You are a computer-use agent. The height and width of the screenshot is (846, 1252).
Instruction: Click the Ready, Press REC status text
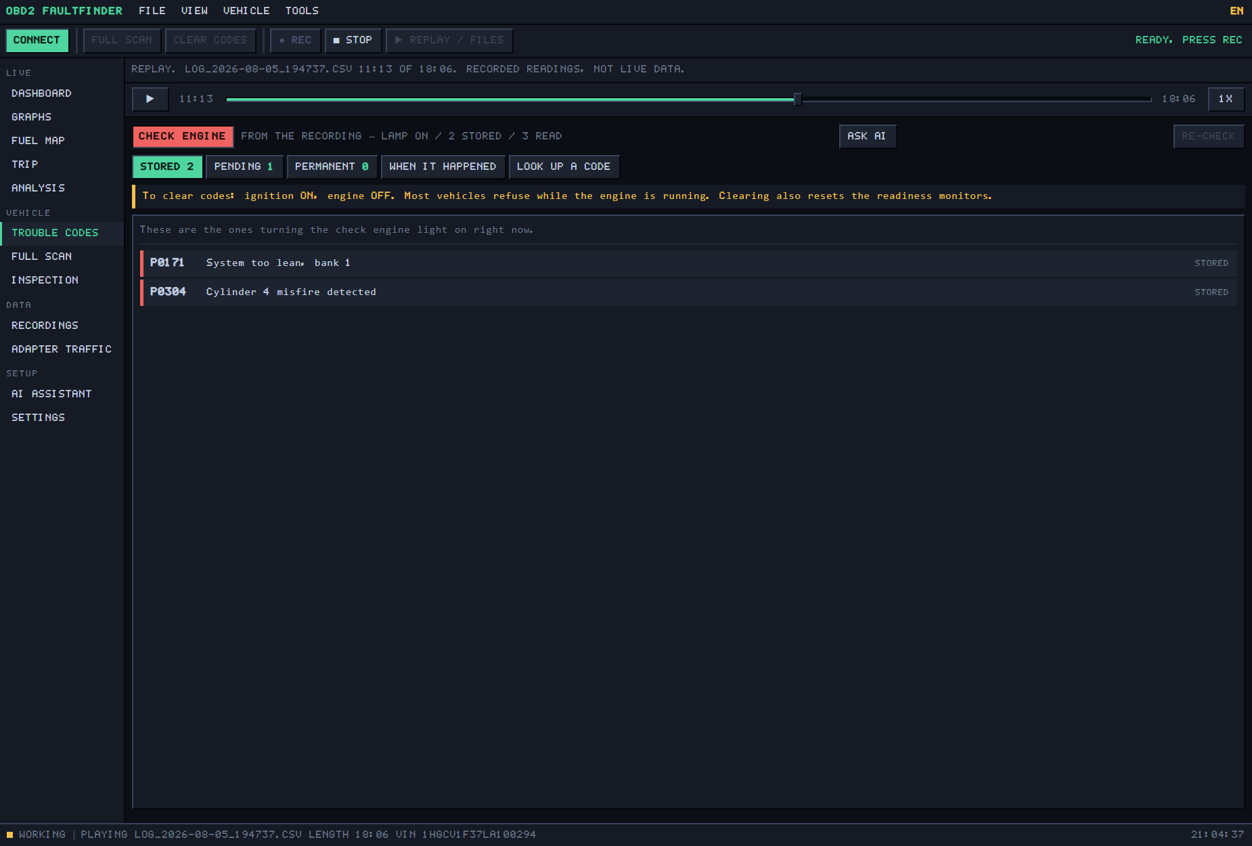1188,40
